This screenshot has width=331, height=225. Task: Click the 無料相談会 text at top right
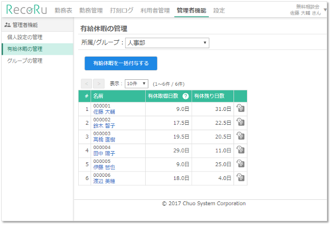click(x=308, y=7)
